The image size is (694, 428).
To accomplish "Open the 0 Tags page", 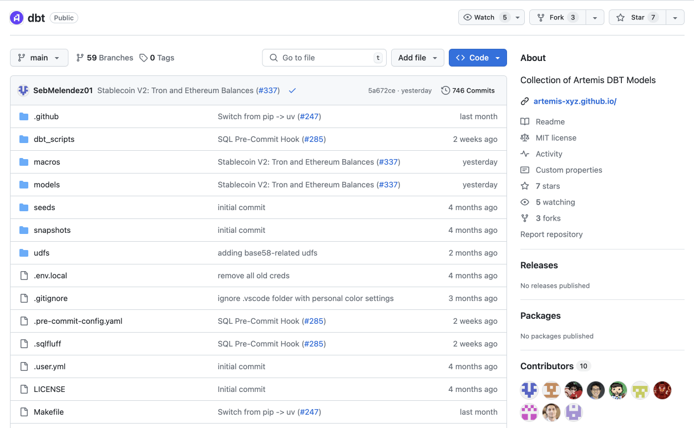I will point(157,58).
